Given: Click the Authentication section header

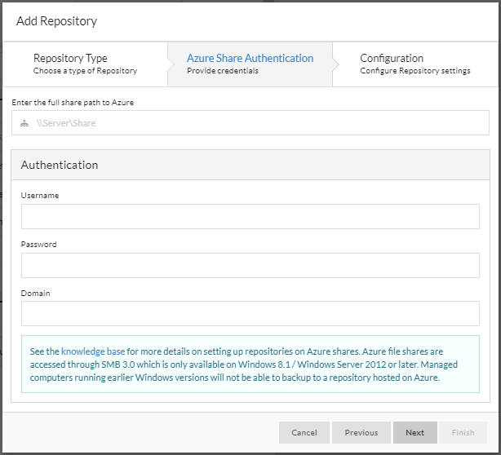Looking at the screenshot, I should (60, 165).
